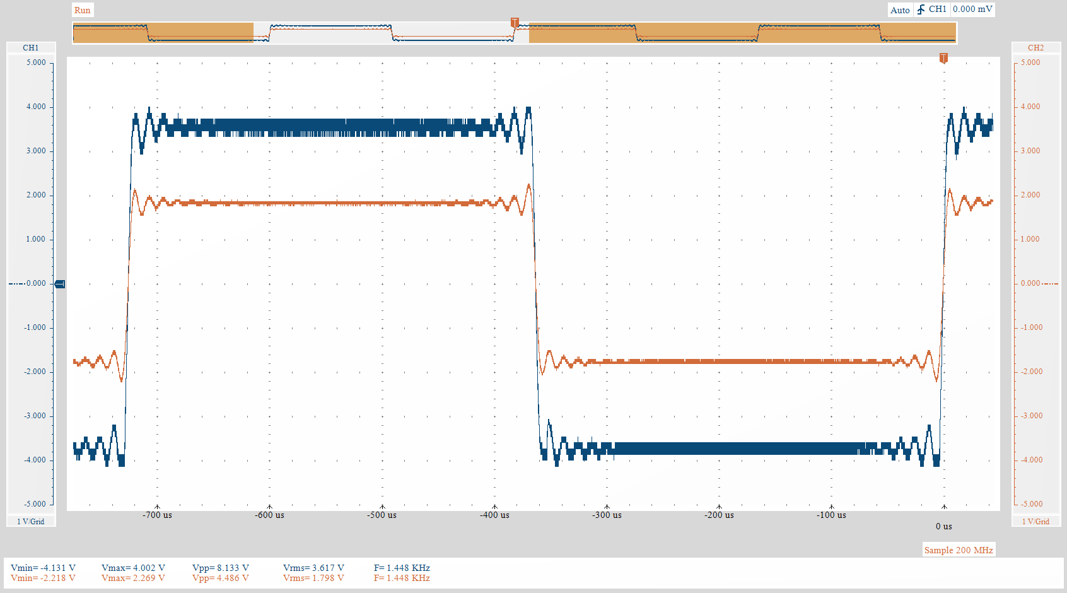Click the CH2 Vmax= 2.269 V measurement

(x=133, y=578)
